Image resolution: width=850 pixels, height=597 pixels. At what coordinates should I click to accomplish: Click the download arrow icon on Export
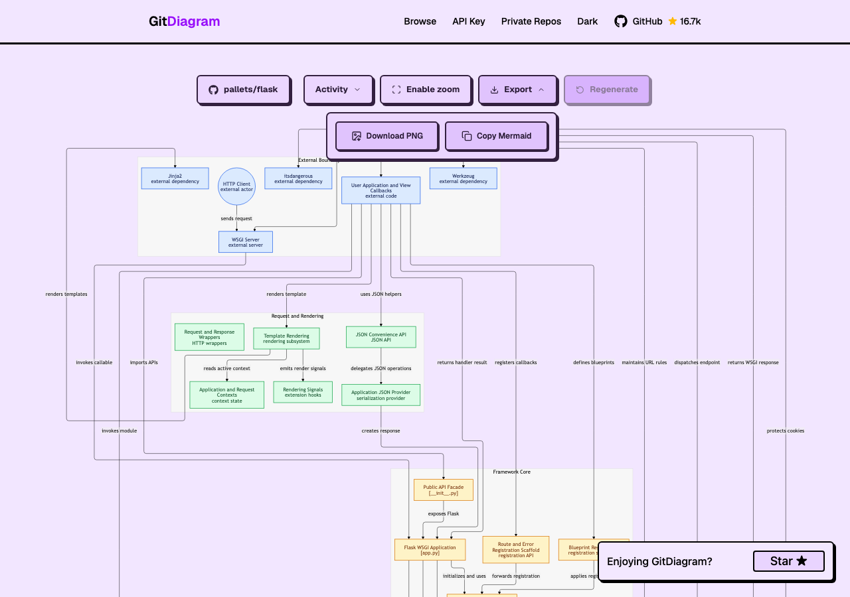click(494, 90)
